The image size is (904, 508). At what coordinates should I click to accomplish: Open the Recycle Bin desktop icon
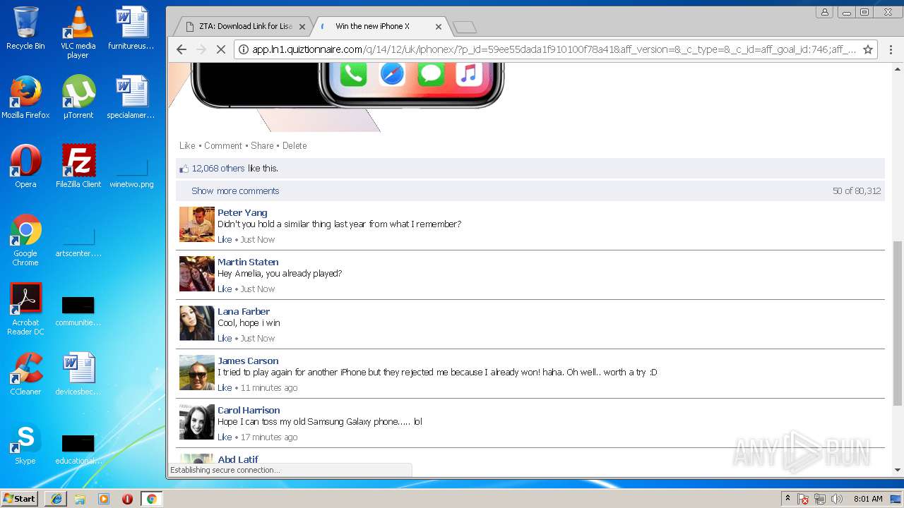pos(25,28)
